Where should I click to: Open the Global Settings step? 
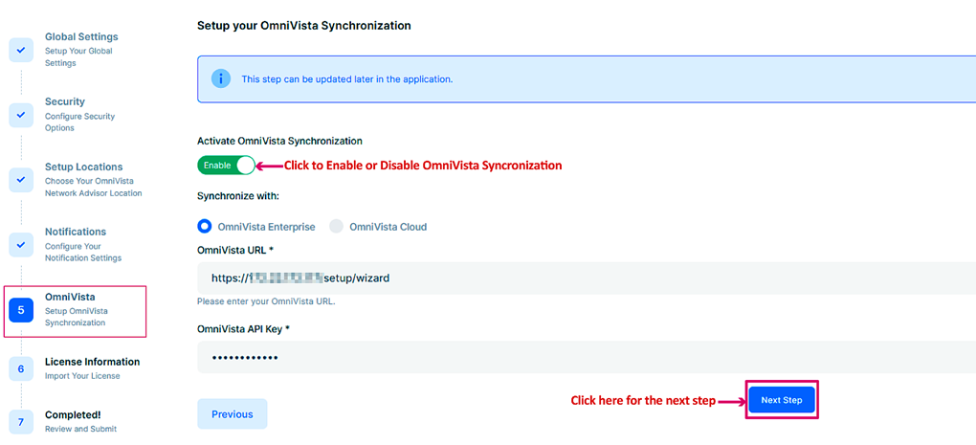pos(81,37)
